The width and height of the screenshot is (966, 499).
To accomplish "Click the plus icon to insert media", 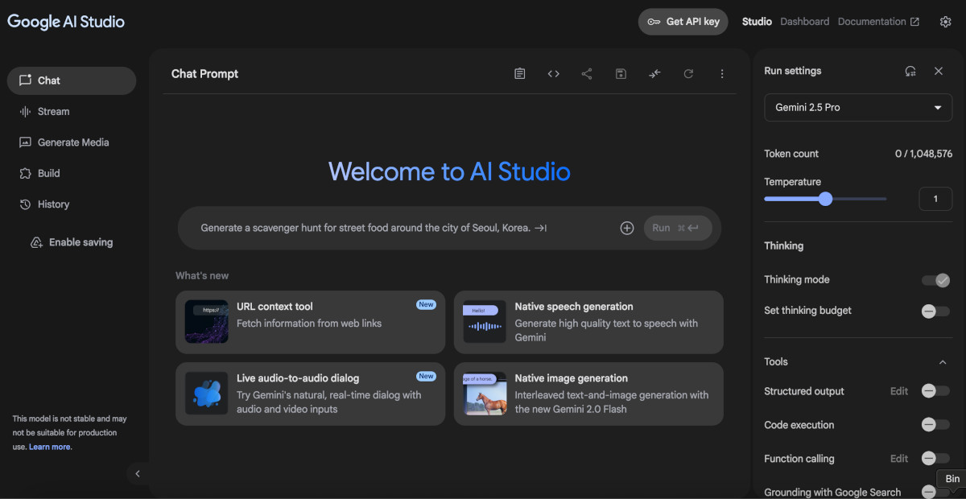I will (x=627, y=228).
